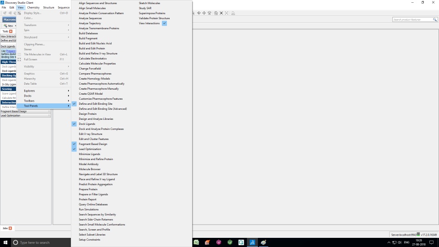The height and width of the screenshot is (247, 439).
Task: Click the Tile Molecules in View icon
Action: tap(19, 54)
